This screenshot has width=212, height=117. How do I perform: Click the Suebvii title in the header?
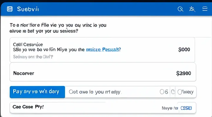click(x=28, y=9)
